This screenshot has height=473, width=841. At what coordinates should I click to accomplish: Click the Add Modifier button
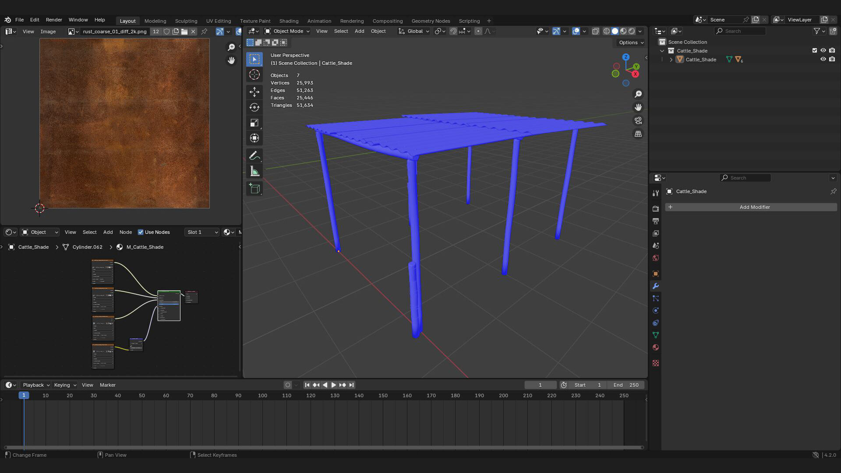pos(751,207)
